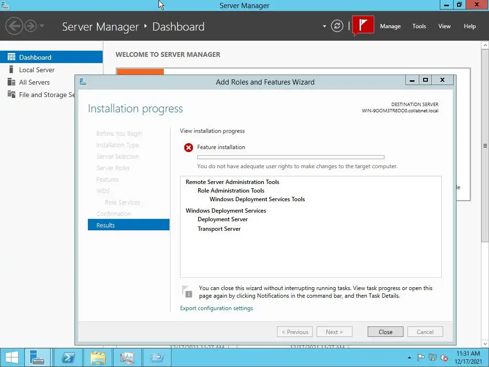Screen dimensions: 489x367
Task: Open the Help menu
Action: click(x=470, y=26)
